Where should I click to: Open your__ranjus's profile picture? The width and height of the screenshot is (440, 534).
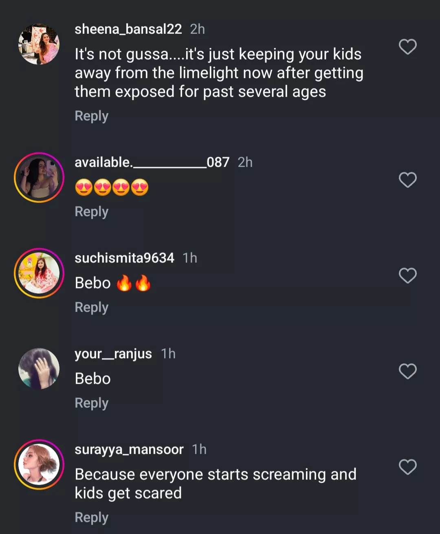(39, 369)
